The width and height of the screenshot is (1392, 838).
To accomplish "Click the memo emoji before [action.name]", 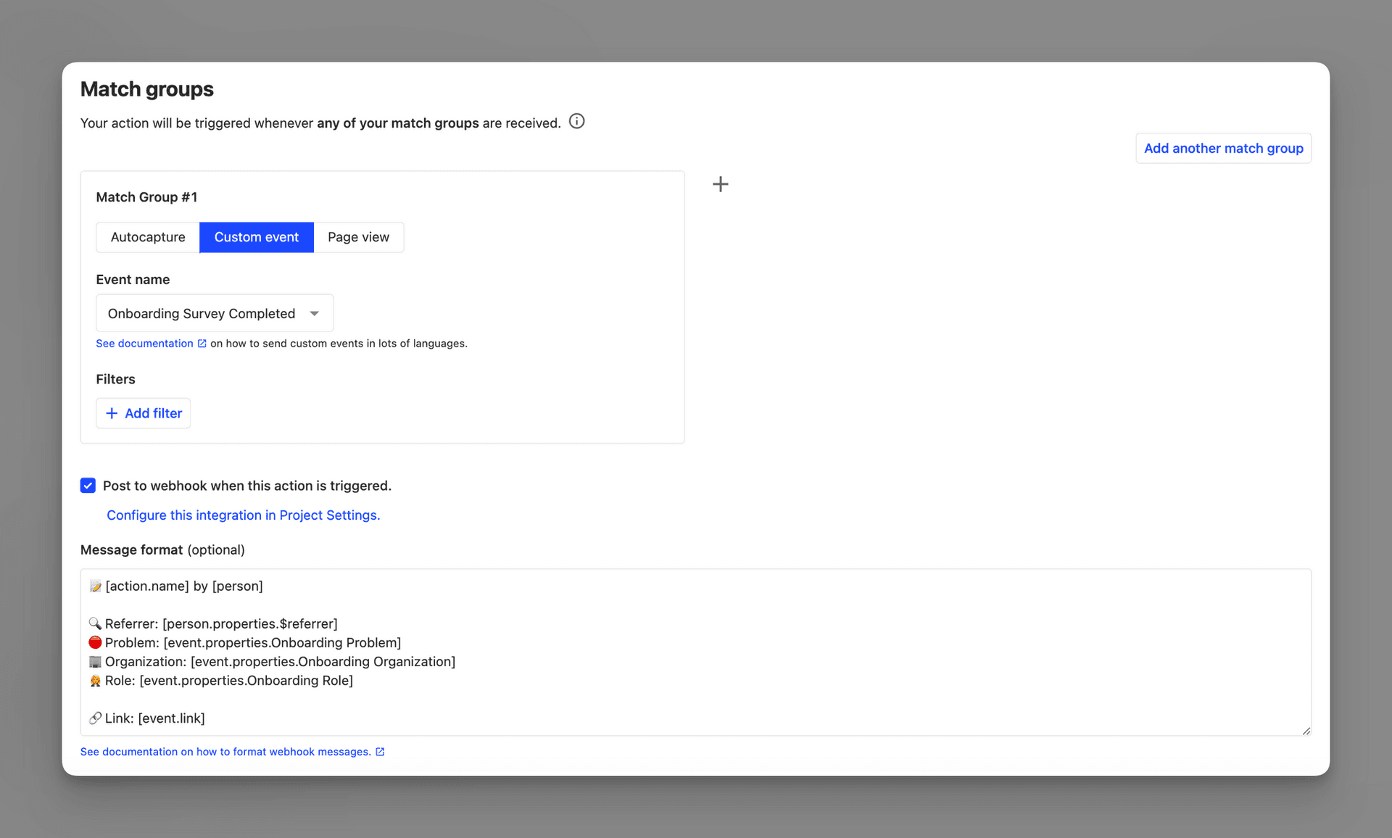I will point(95,586).
